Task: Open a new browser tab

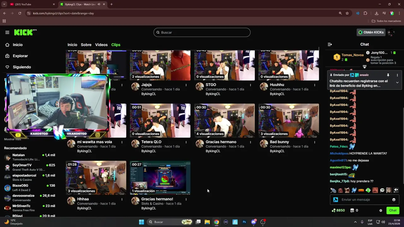Action: point(111,4)
